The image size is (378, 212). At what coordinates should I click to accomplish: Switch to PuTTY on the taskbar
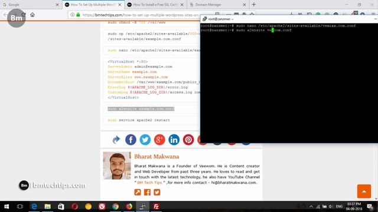143,207
